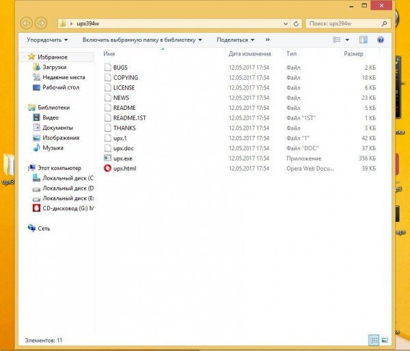The height and width of the screenshot is (351, 410).
Task: Open the Help question mark icon
Action: coord(380,40)
